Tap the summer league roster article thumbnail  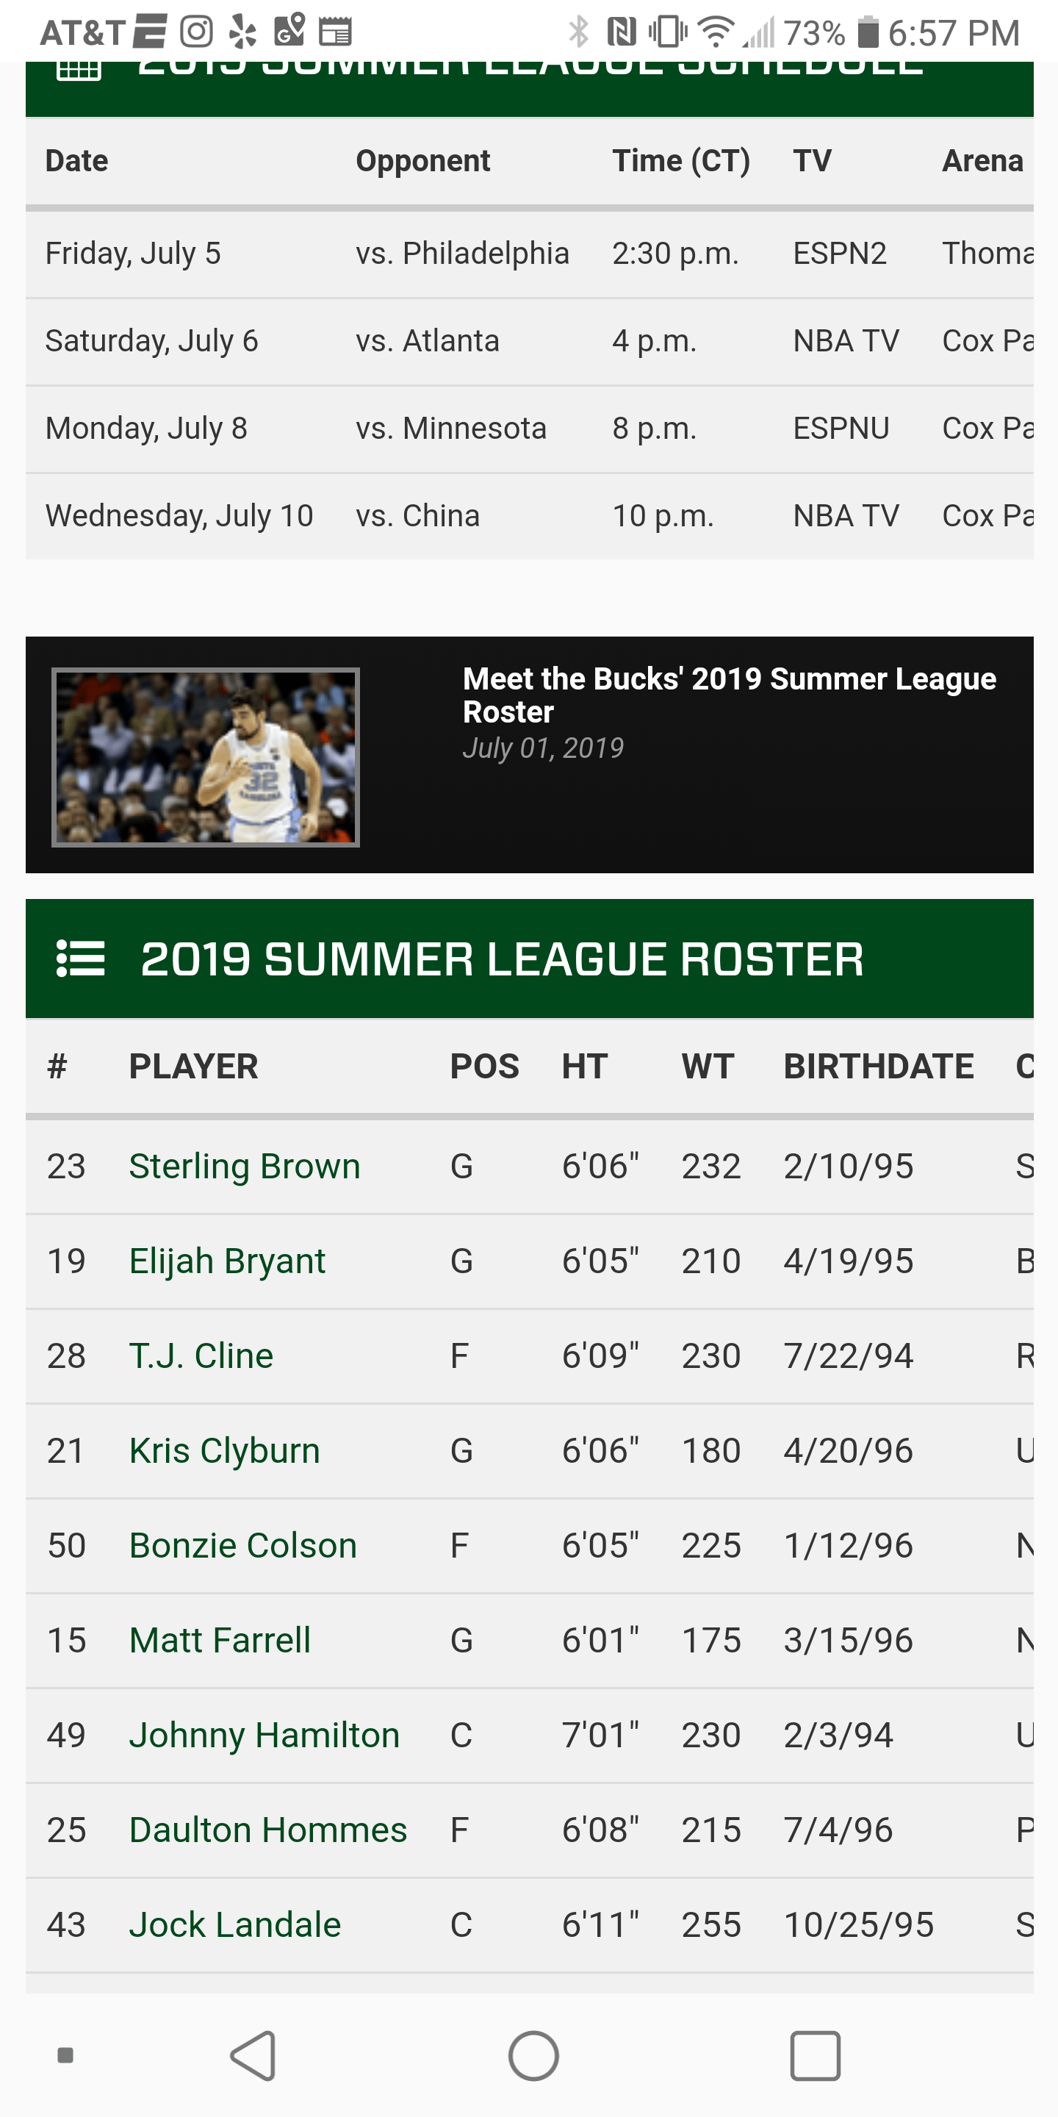[206, 757]
